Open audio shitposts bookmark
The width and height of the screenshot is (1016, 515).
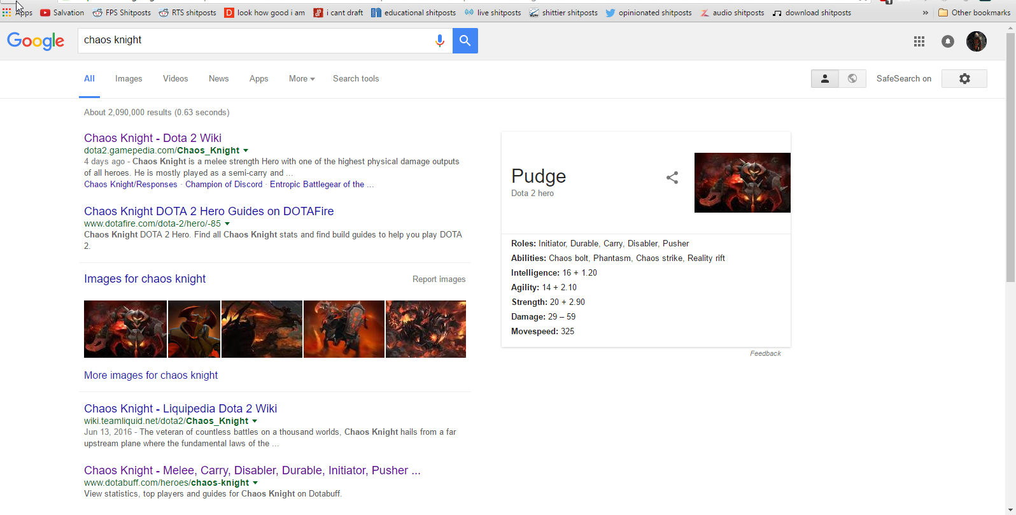pyautogui.click(x=731, y=13)
